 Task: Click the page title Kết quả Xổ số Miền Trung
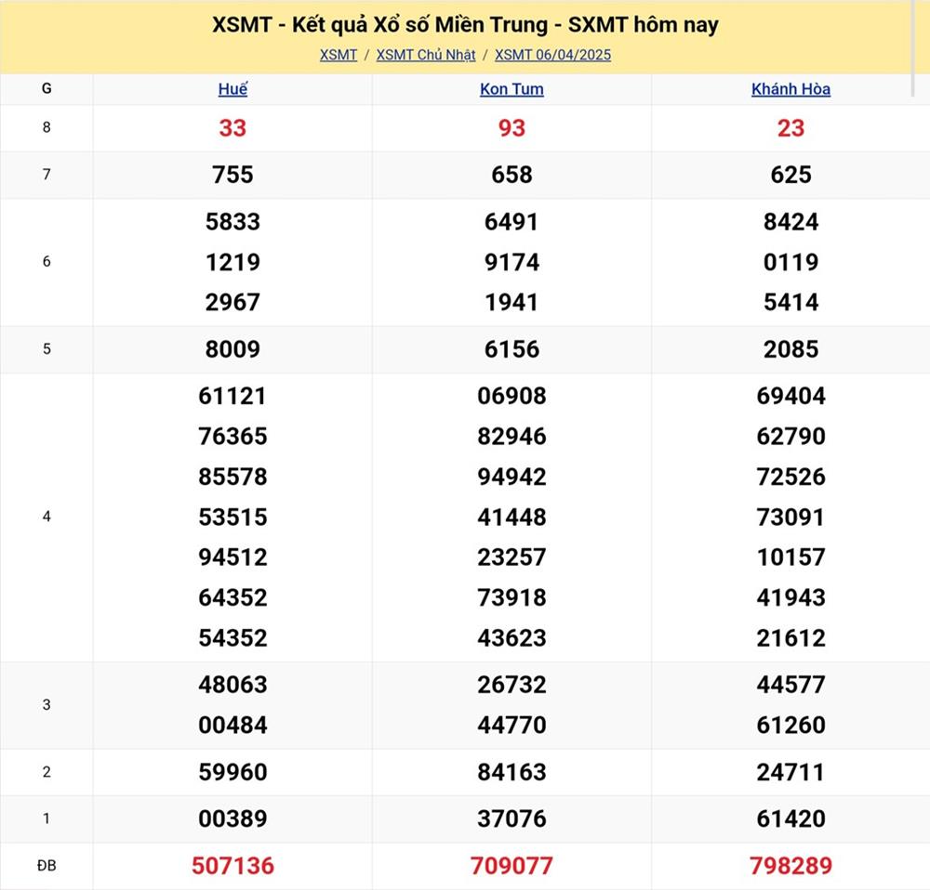pyautogui.click(x=465, y=25)
